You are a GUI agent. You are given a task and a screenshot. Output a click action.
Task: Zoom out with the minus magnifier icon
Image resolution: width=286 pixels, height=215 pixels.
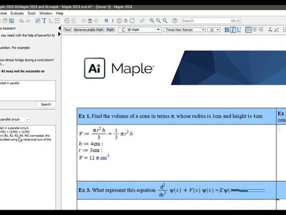(x=158, y=21)
